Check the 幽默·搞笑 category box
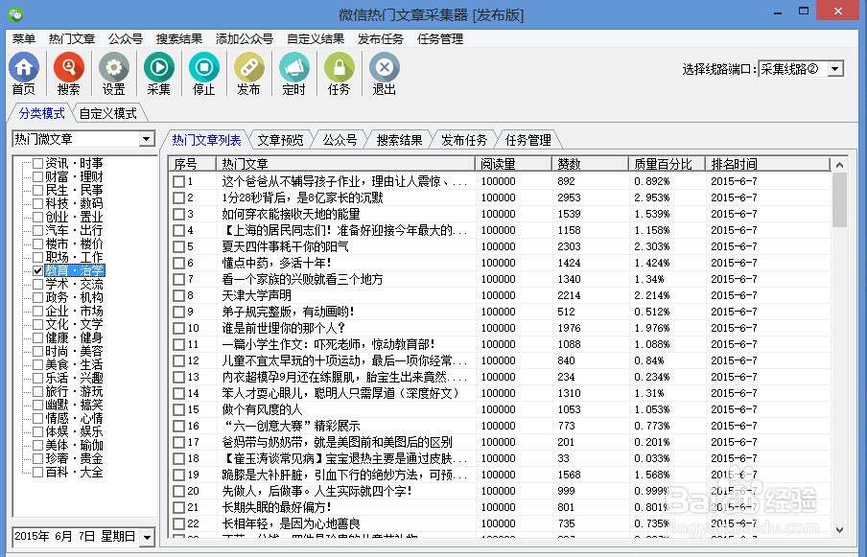Screen dimensions: 867x557 click(x=37, y=405)
